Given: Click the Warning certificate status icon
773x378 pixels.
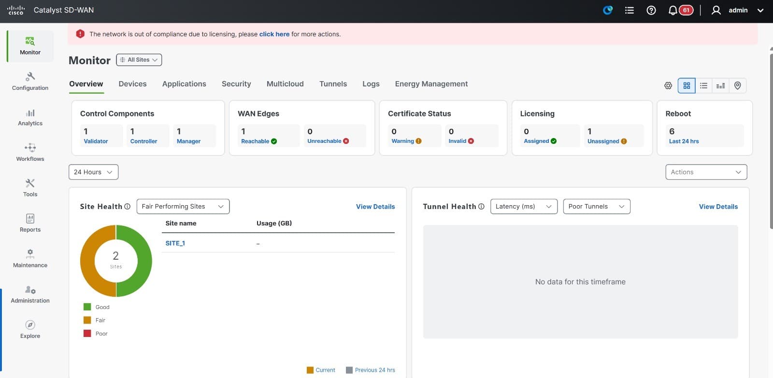Looking at the screenshot, I should [418, 141].
